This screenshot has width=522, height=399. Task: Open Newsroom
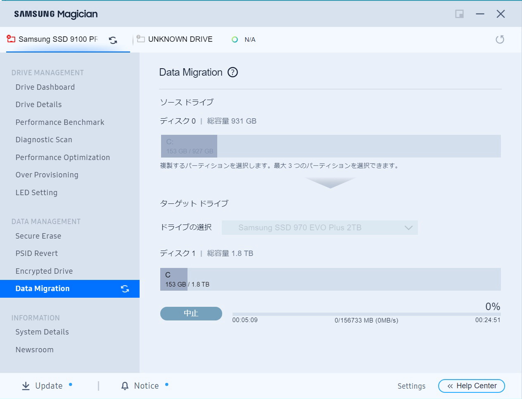pyautogui.click(x=34, y=350)
